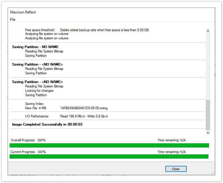Click 'Delete oldest backup sets' description text
Viewport: 223px width, 183px height.
104,30
